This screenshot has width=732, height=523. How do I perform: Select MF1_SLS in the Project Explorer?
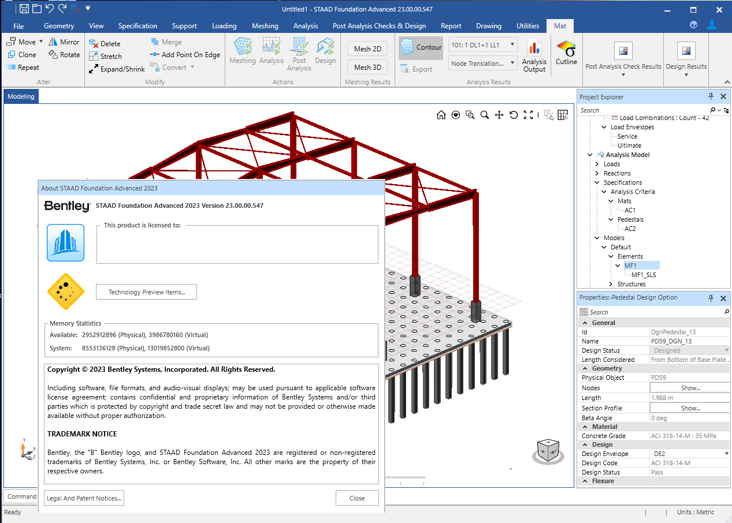coord(644,275)
